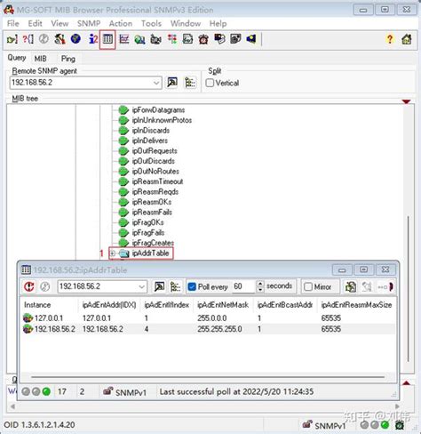Click red refresh icon in table window

click(x=29, y=286)
